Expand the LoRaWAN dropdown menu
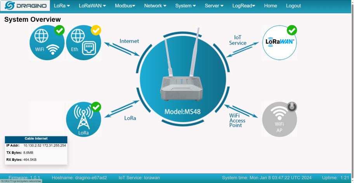This screenshot has width=354, height=183. point(92,6)
